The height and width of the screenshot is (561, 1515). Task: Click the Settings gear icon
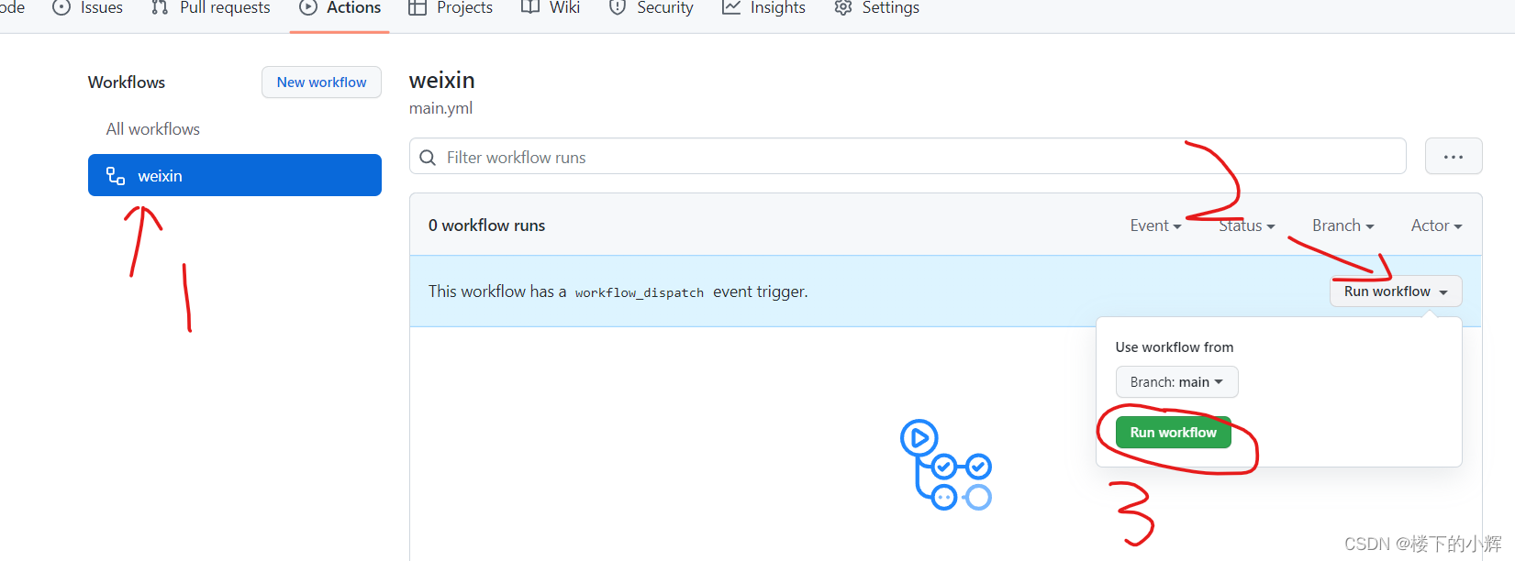click(843, 7)
